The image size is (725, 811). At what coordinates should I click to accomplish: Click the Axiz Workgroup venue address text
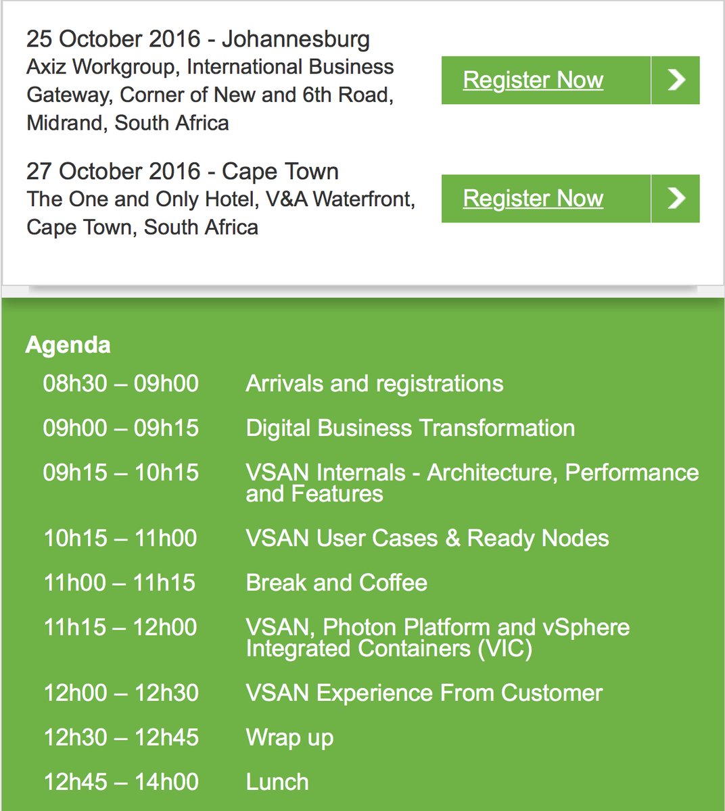pos(210,95)
